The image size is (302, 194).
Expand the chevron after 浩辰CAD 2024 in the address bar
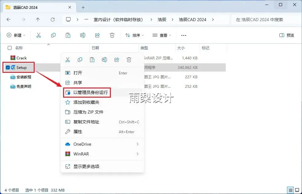pos(213,20)
